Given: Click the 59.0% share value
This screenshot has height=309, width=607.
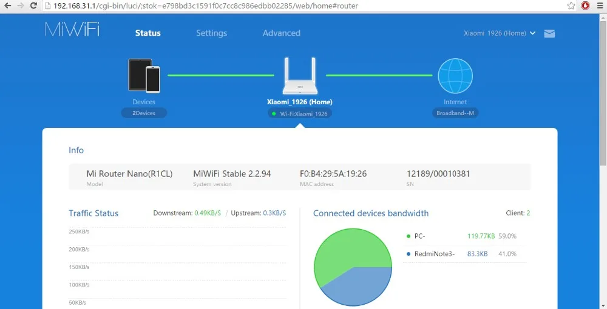Looking at the screenshot, I should click(x=507, y=236).
